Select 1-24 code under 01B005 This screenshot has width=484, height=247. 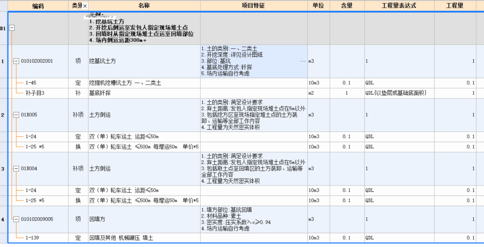(x=31, y=136)
